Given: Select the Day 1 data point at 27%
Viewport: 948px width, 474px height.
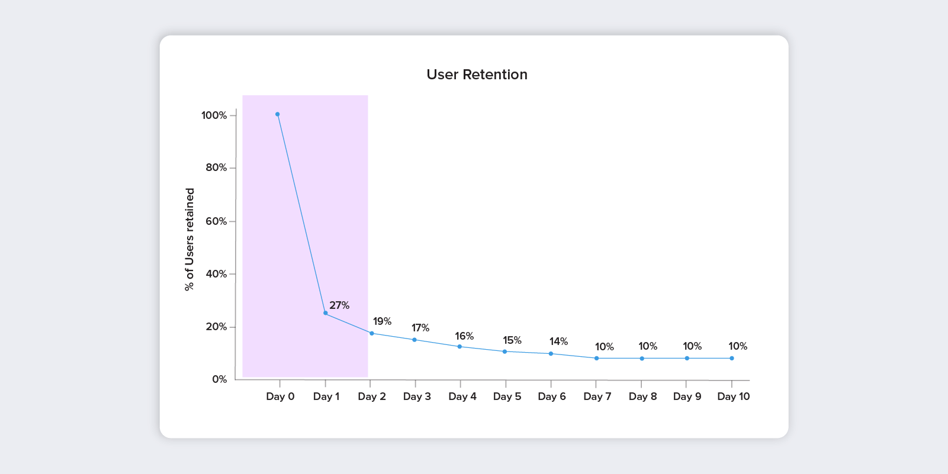Looking at the screenshot, I should pyautogui.click(x=325, y=313).
